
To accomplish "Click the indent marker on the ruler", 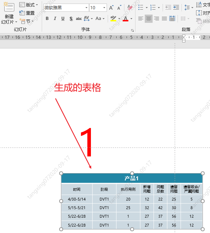I will (x=184, y=38).
